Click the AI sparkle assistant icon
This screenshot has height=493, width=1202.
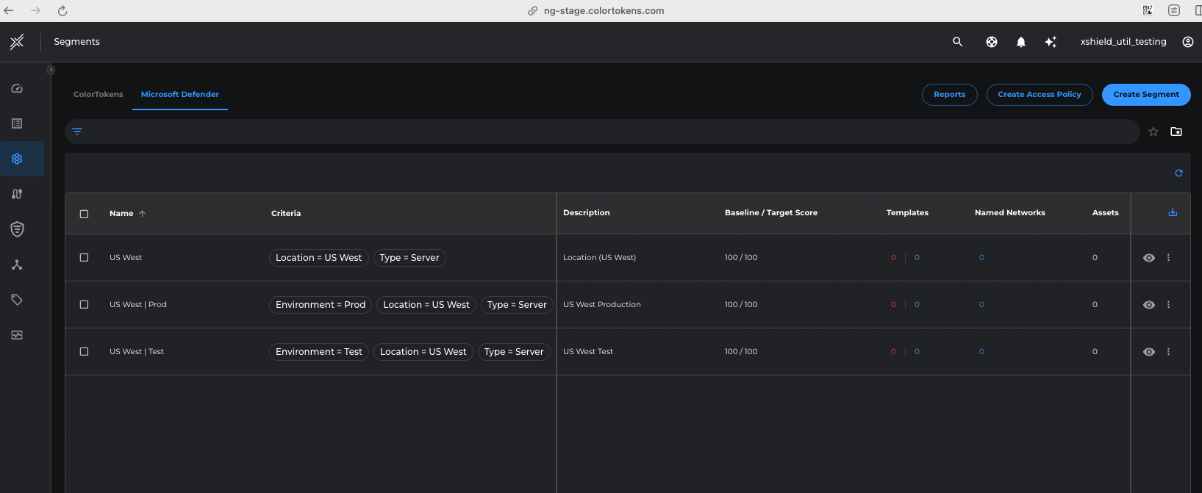[x=1051, y=42]
